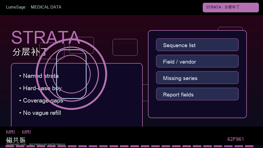Click the Coverage gaps bullet

pyautogui.click(x=41, y=101)
